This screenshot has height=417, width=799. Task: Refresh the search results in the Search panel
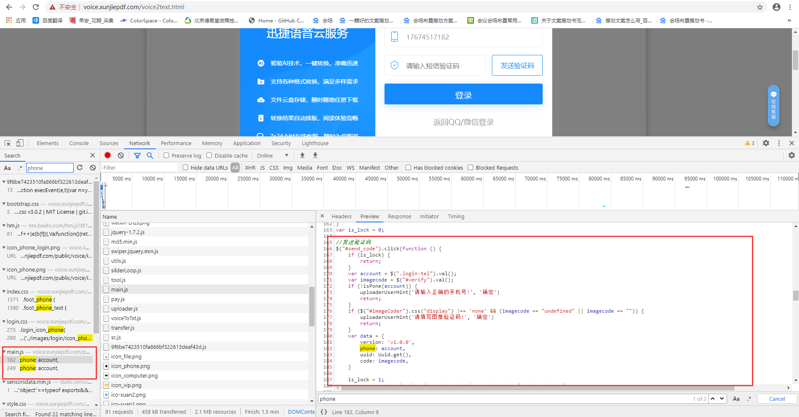[x=80, y=168]
